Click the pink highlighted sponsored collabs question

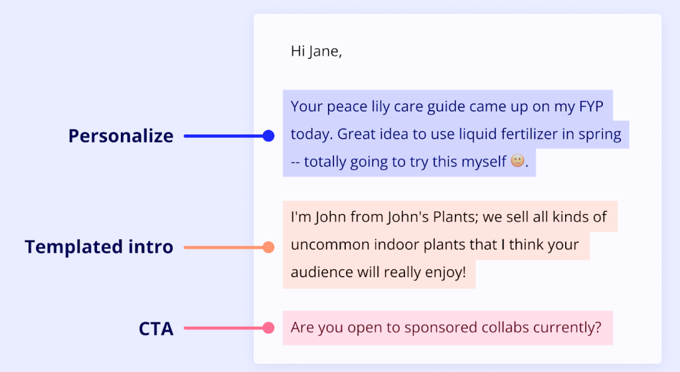(x=446, y=328)
